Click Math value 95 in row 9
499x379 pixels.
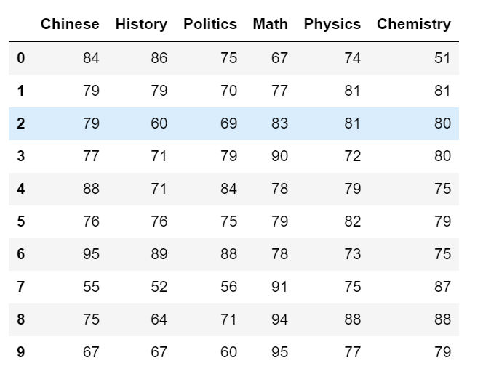279,352
